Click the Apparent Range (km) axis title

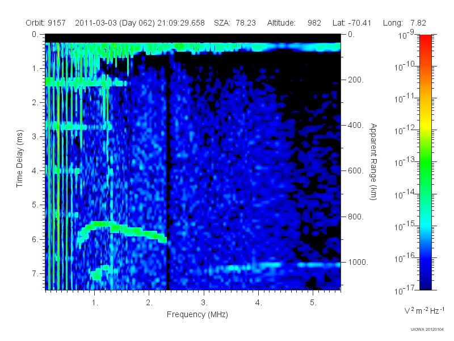(373, 161)
